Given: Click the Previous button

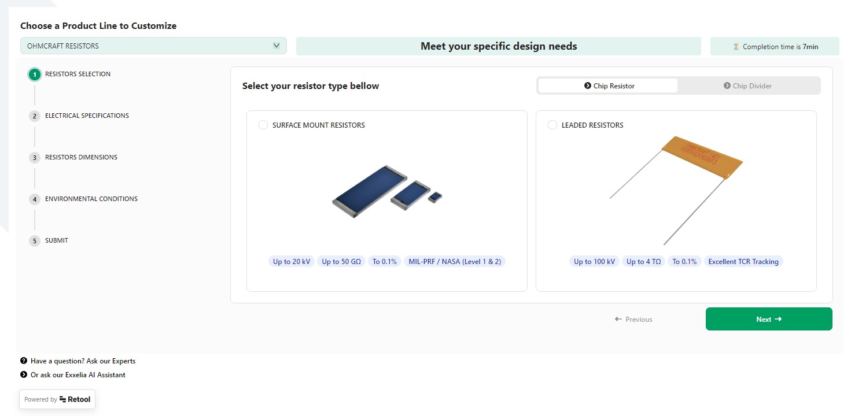Looking at the screenshot, I should pos(633,319).
